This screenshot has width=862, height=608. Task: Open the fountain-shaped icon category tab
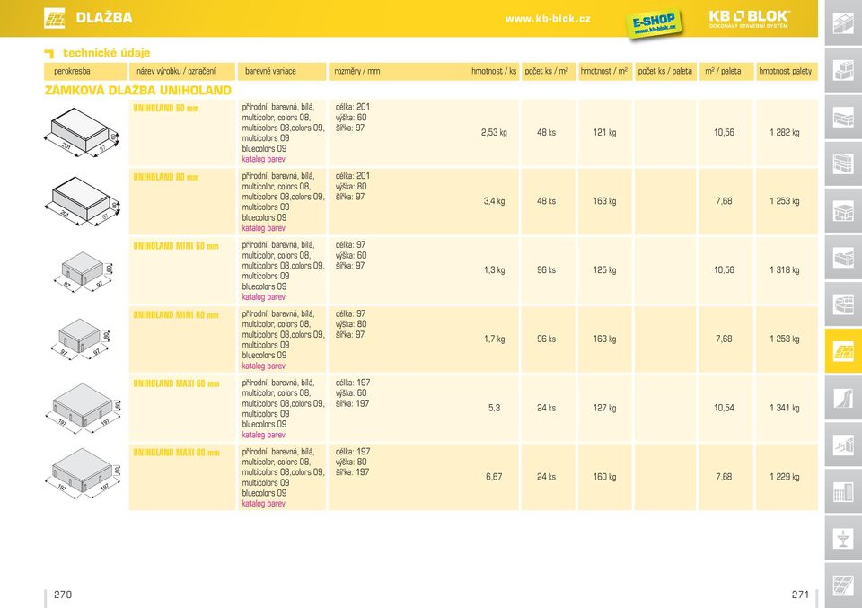843,538
